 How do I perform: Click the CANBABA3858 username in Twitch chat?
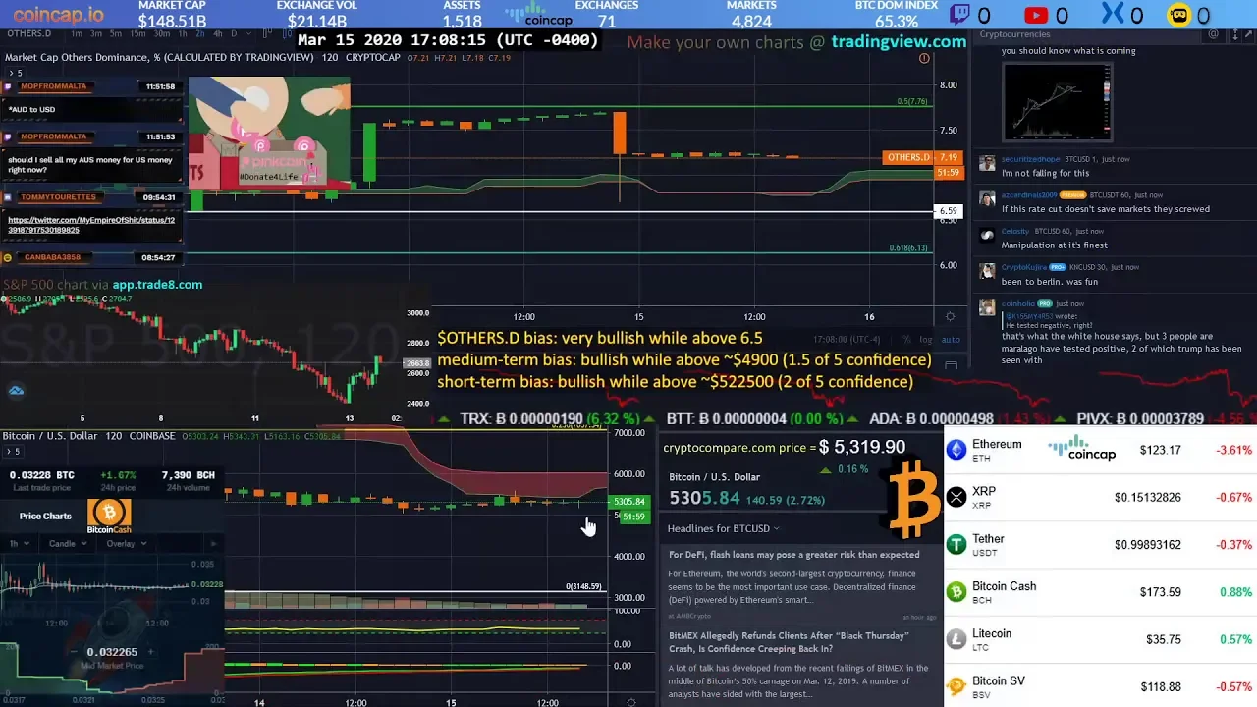point(52,257)
